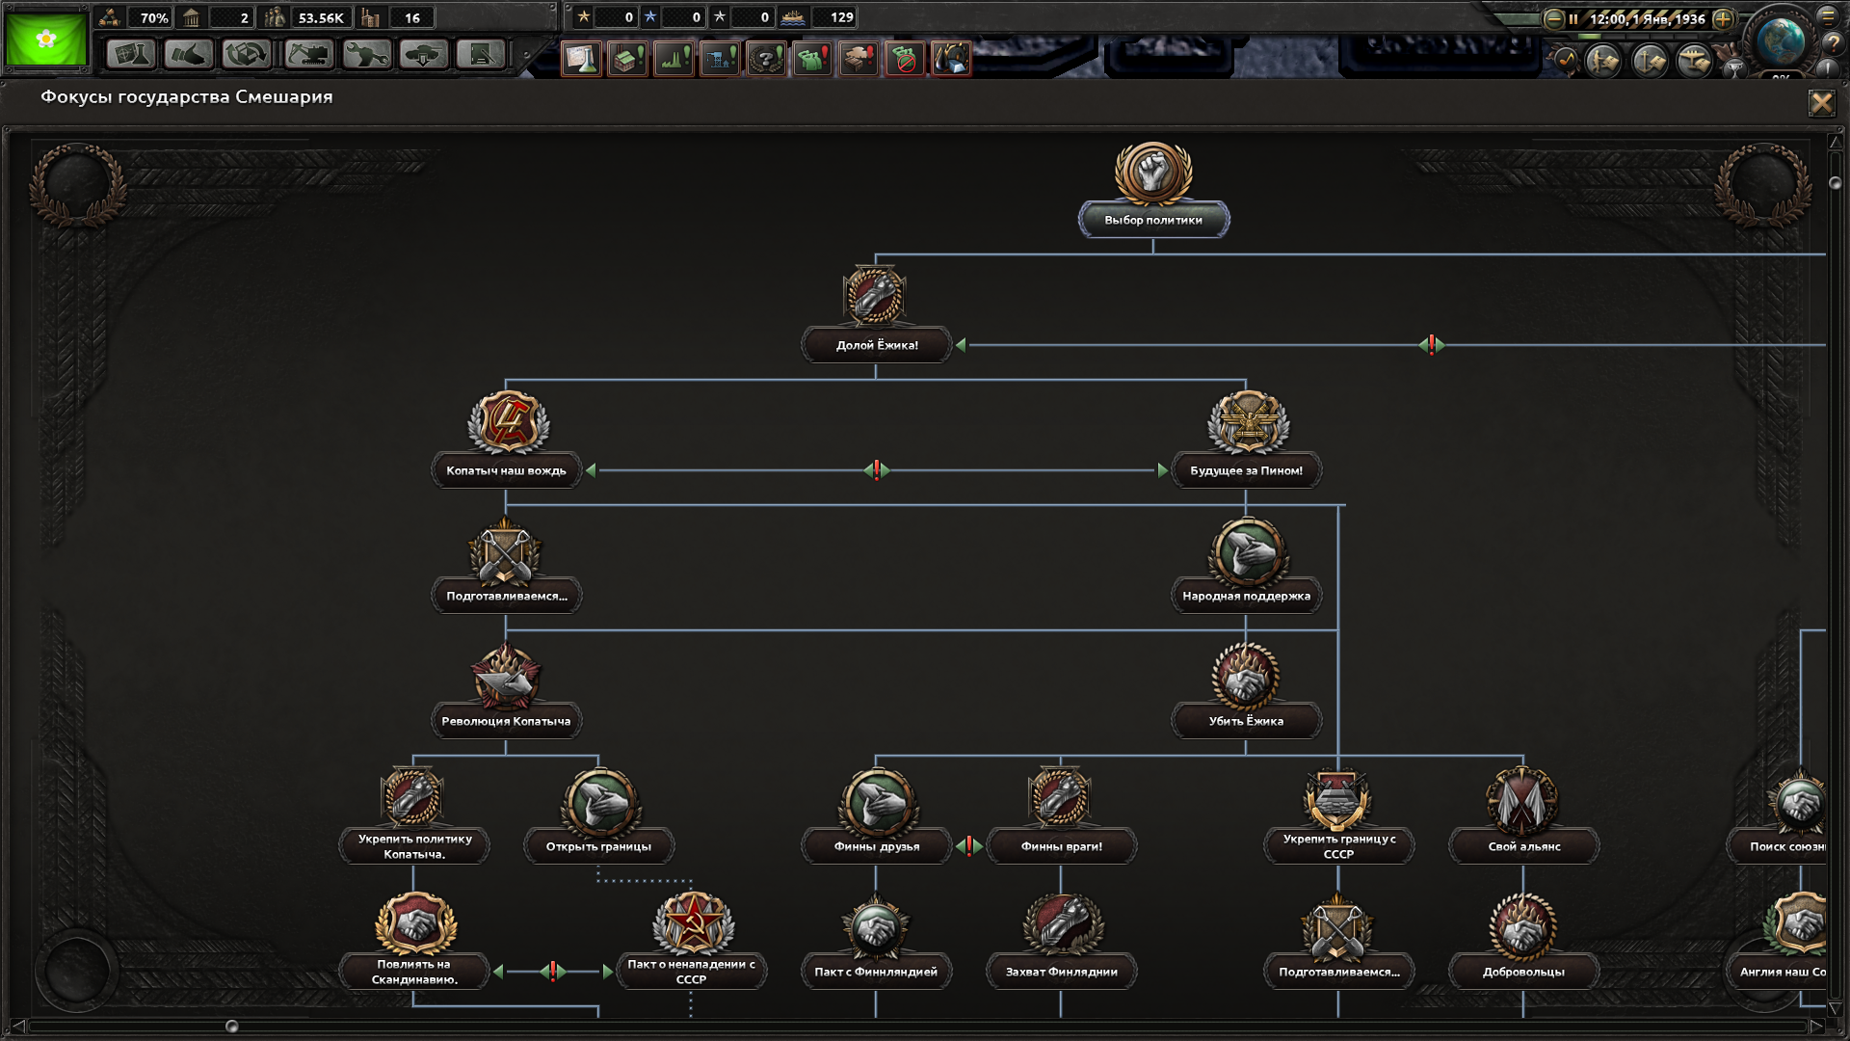Open the Research menu icon

pos(131,54)
